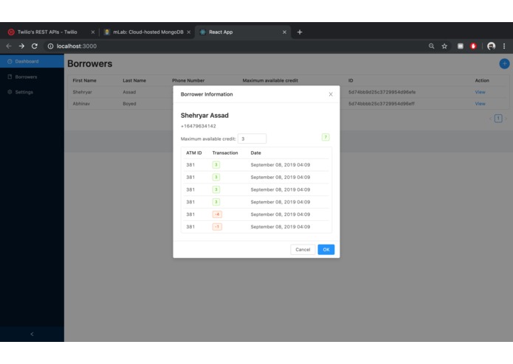
Task: Click the browser forward arrow
Action: tap(21, 46)
